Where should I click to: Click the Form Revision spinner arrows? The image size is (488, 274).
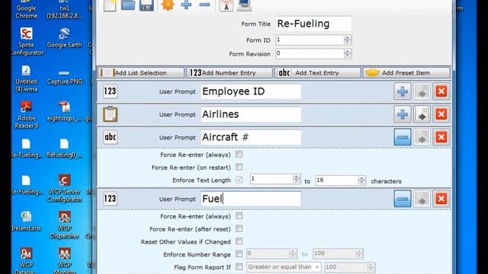coord(348,53)
